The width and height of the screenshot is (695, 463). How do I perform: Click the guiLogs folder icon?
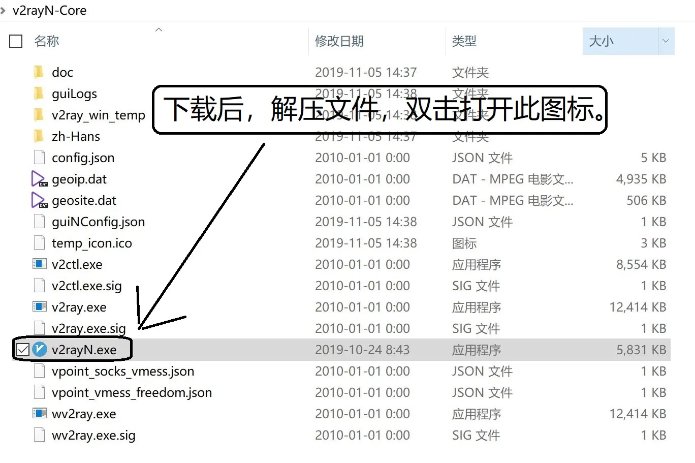coord(39,94)
